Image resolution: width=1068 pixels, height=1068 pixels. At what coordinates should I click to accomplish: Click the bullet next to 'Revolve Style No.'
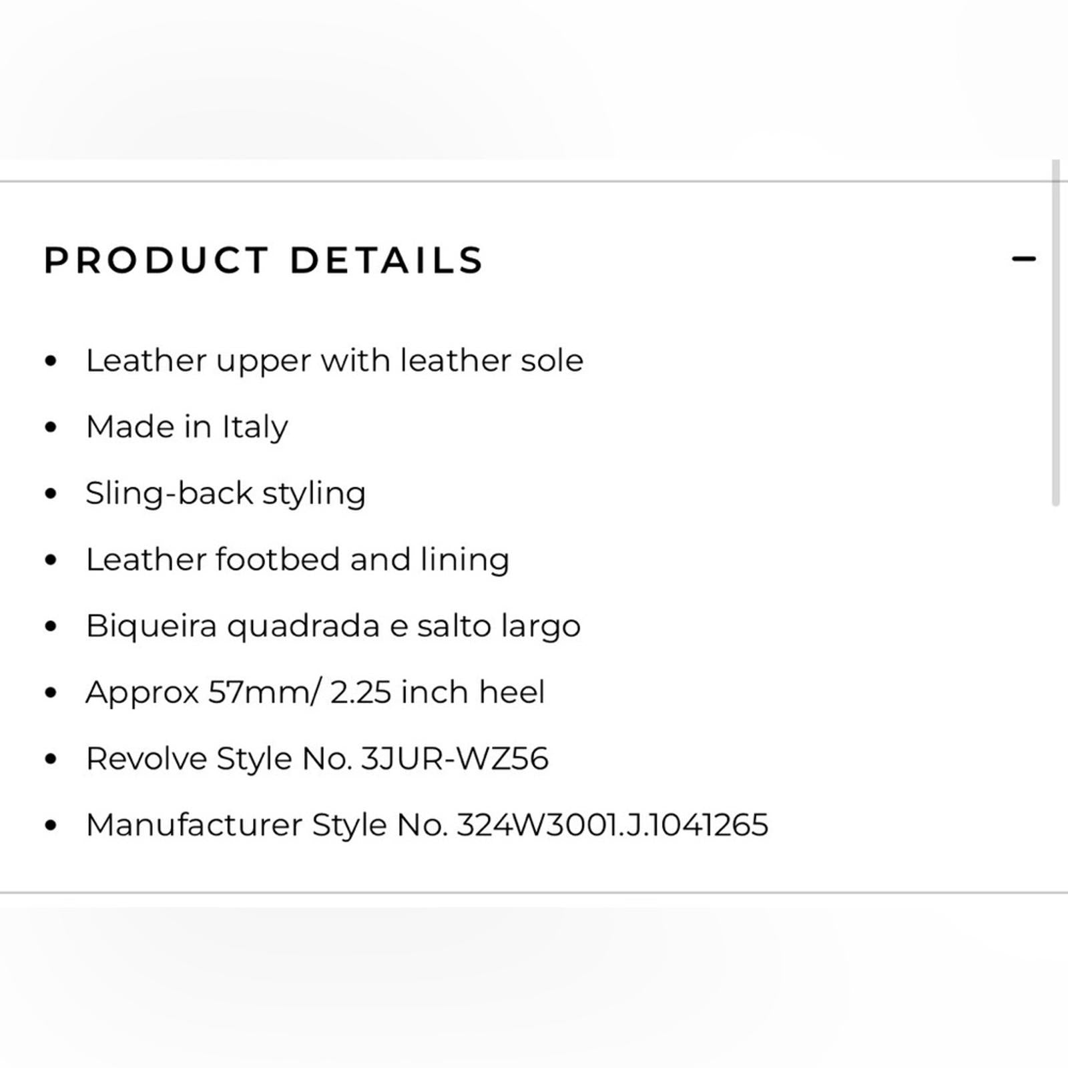(x=51, y=759)
